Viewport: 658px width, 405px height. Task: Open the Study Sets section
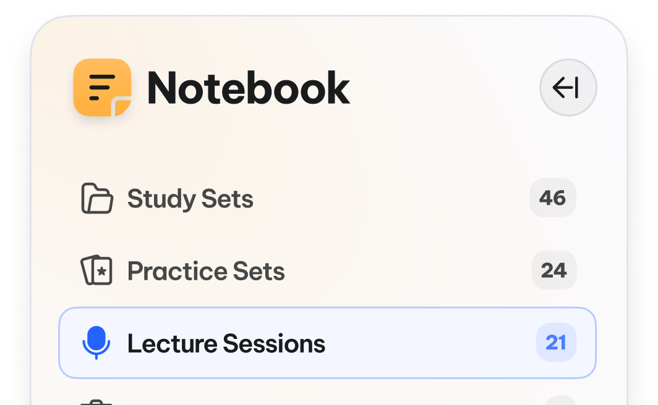point(190,199)
